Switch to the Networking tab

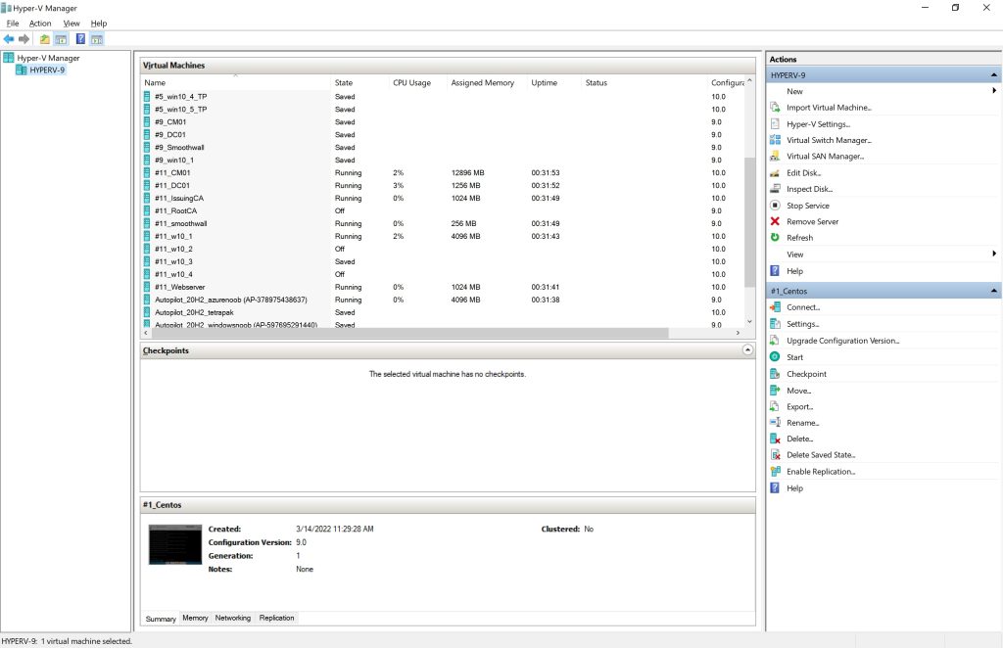233,618
